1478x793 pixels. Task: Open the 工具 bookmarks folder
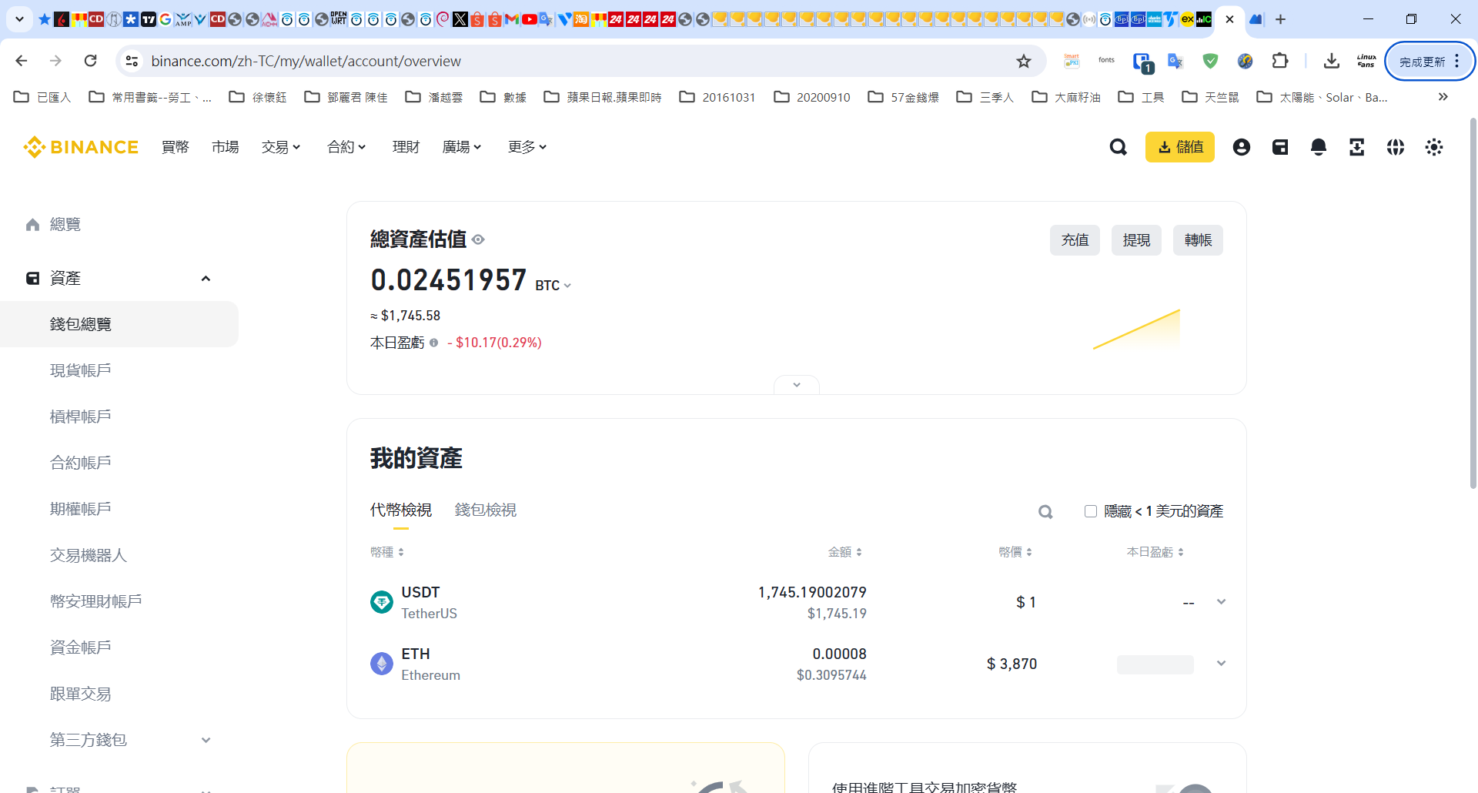(x=1141, y=97)
